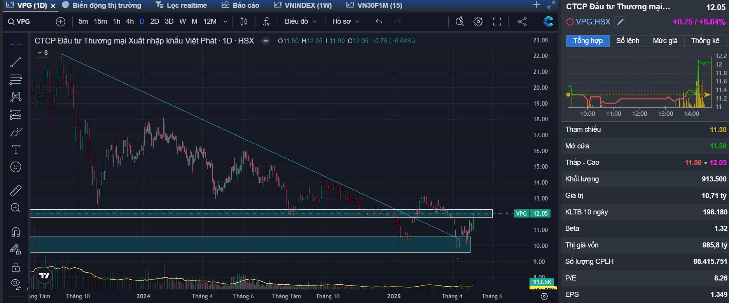Image resolution: width=729 pixels, height=303 pixels.
Task: Redo the last chart action
Action: (x=397, y=22)
